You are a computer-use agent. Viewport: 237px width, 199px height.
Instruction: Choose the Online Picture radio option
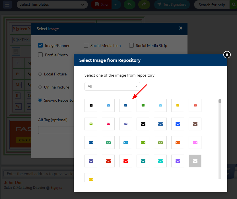tap(40, 87)
